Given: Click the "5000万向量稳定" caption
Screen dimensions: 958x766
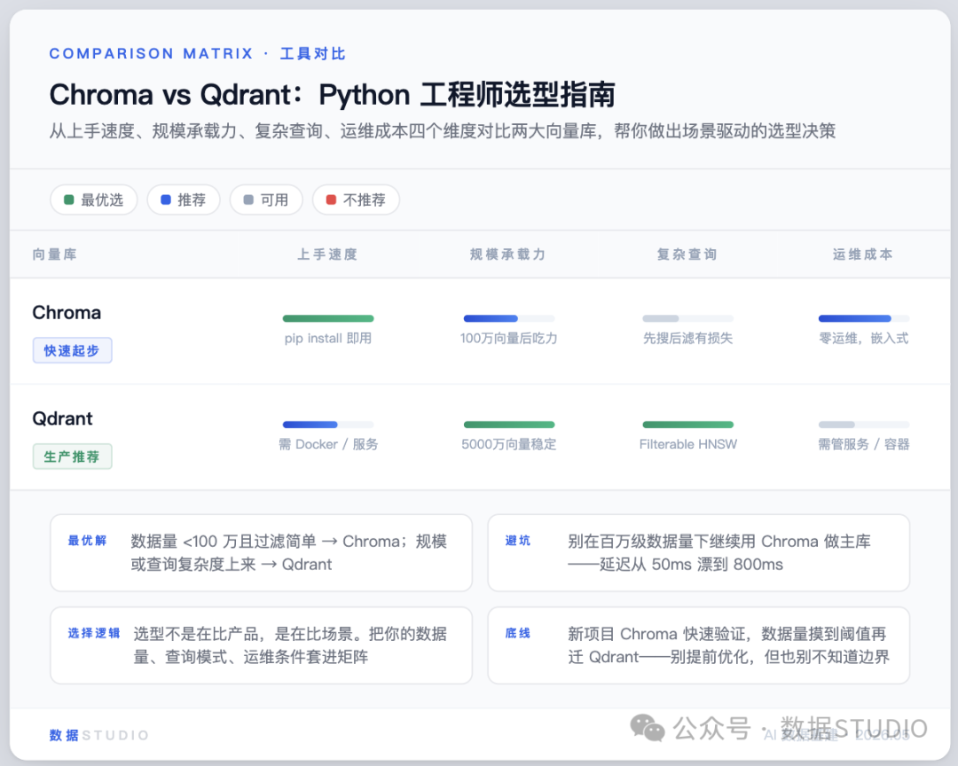Looking at the screenshot, I should (509, 445).
